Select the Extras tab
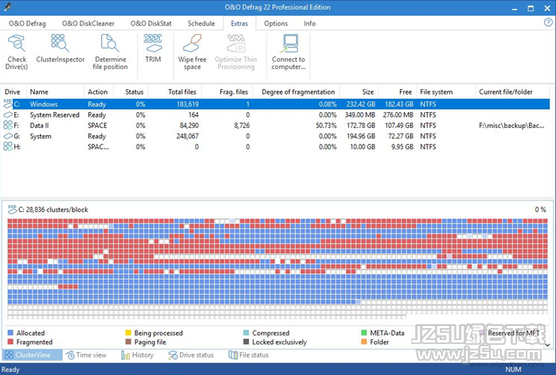 (239, 23)
